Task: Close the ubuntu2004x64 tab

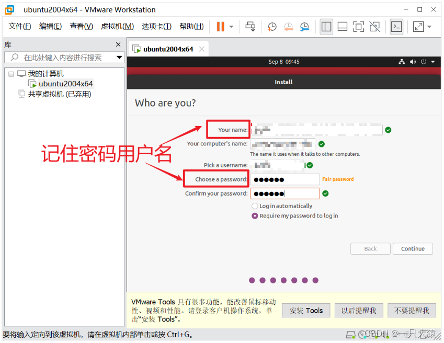Action: click(202, 49)
